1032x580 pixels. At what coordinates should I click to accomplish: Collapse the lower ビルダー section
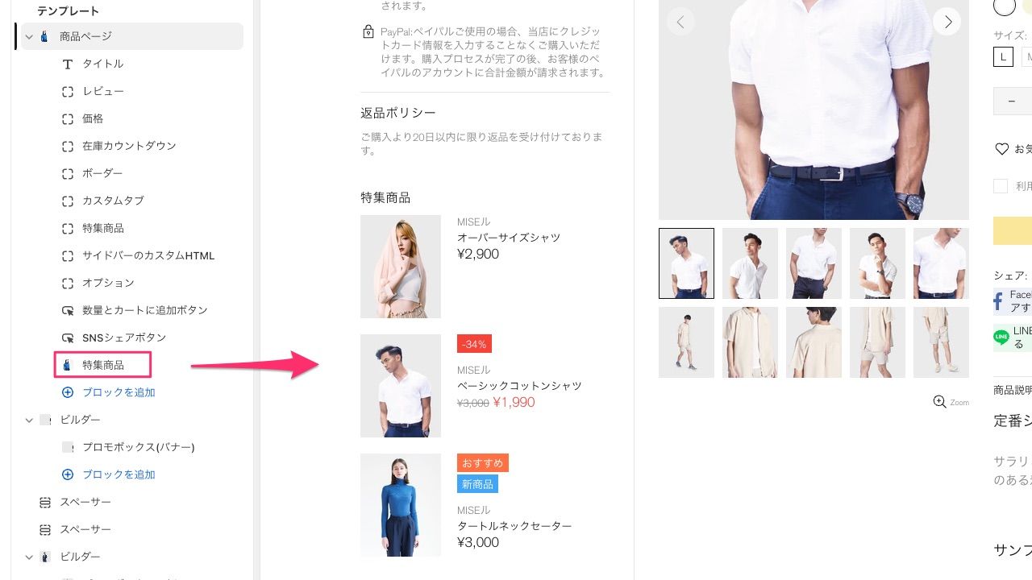(x=29, y=557)
